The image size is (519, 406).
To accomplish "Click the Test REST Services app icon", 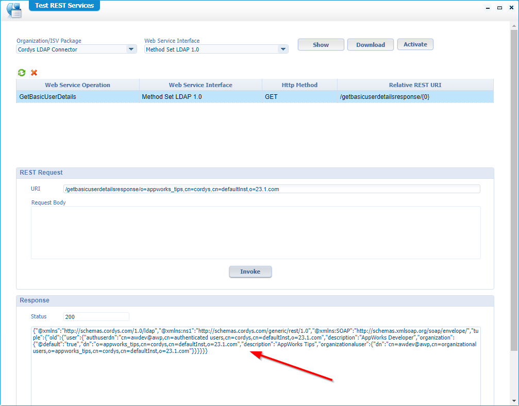I will click(14, 9).
